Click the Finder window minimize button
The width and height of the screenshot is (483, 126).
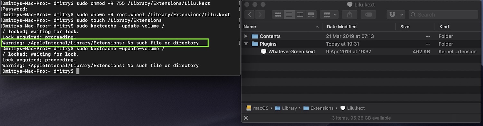[255, 5]
